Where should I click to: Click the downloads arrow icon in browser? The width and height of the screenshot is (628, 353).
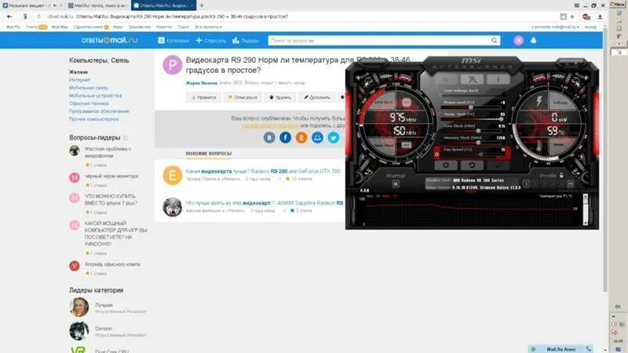point(600,16)
